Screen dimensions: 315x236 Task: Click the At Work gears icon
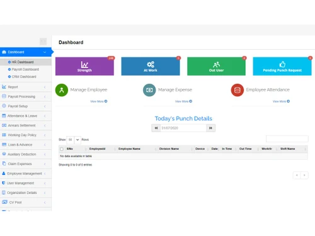click(151, 64)
